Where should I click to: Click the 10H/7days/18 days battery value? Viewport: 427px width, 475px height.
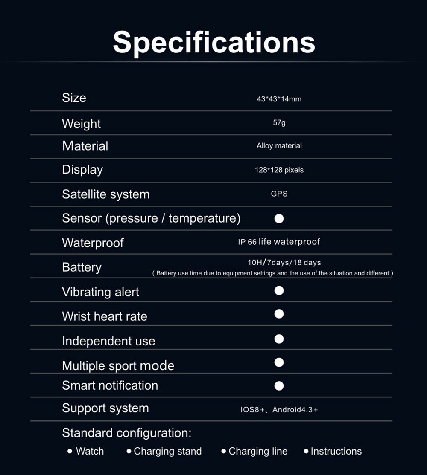284,262
